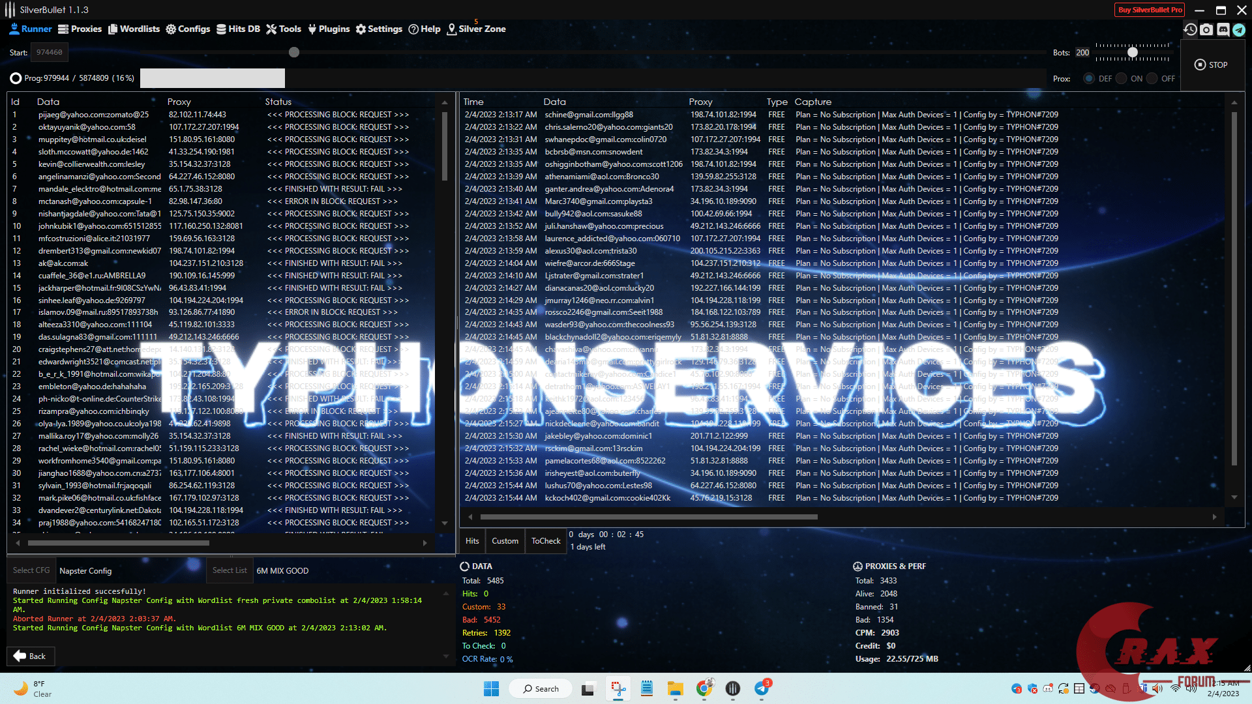Open Task View on the taskbar
This screenshot has width=1252, height=704.
coord(588,688)
